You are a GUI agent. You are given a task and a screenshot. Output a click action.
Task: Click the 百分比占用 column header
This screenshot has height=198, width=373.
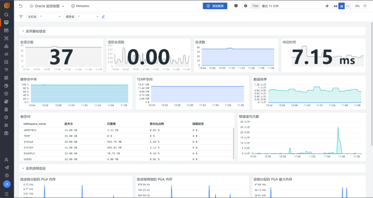tap(157, 124)
